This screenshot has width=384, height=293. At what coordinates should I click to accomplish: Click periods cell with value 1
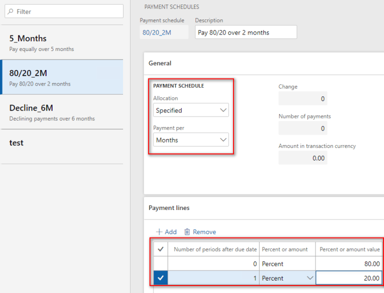pos(213,278)
